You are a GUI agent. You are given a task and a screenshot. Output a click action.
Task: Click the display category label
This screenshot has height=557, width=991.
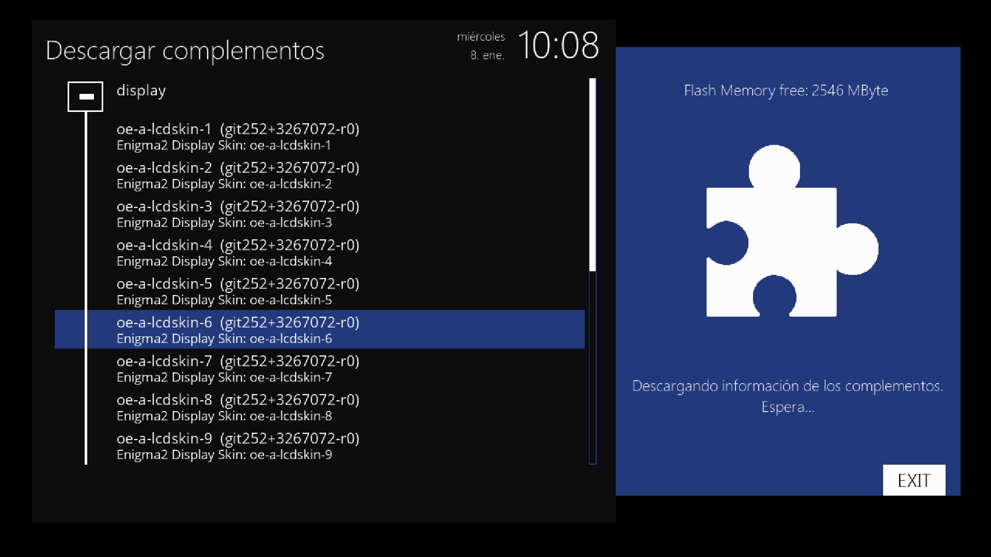tap(141, 91)
